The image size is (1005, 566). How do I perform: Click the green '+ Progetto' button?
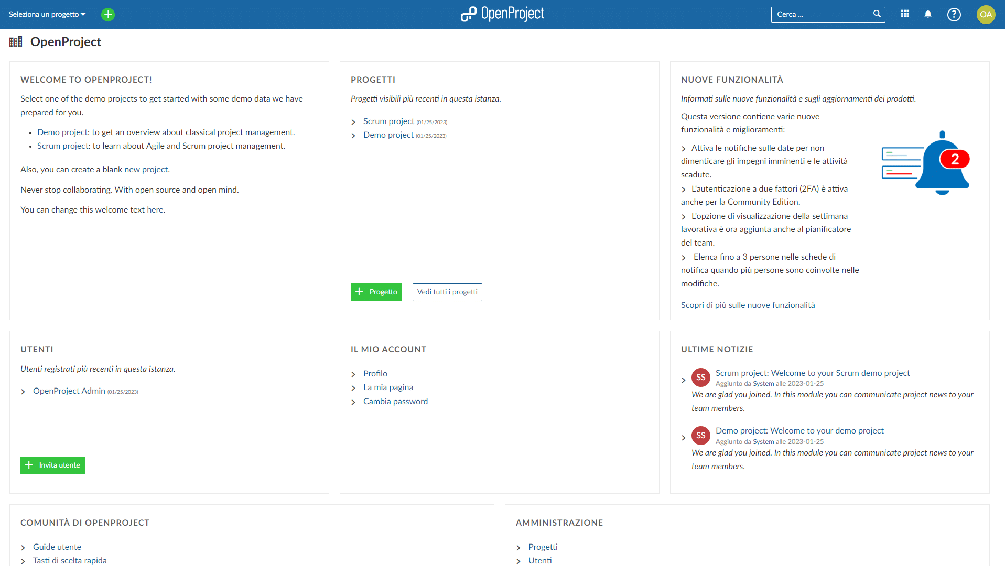(x=376, y=292)
